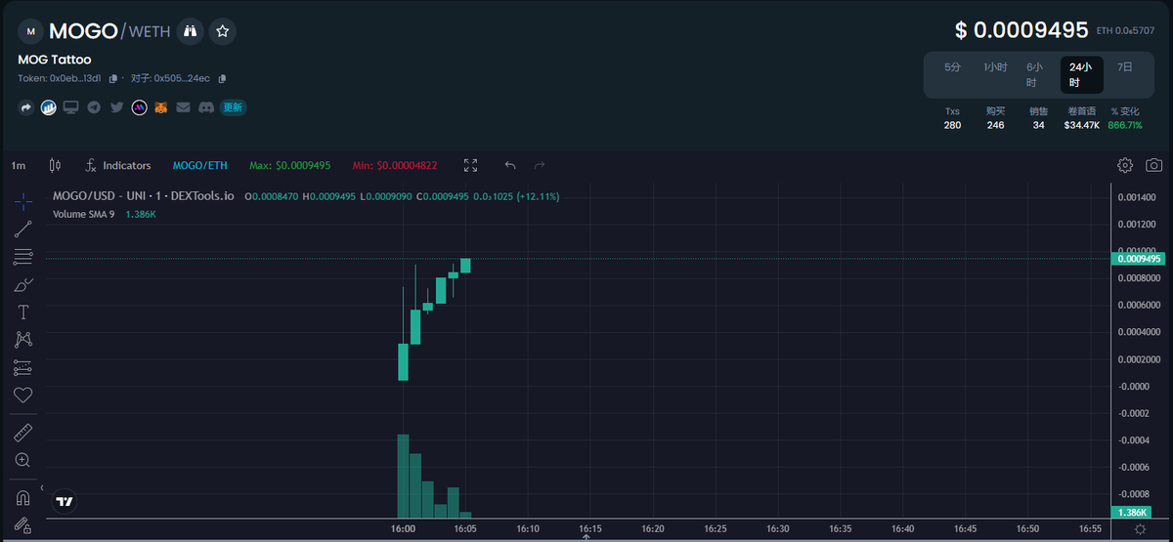Viewport: 1173px width, 542px height.
Task: Click the Volume SMA 9 legend
Action: coord(84,213)
